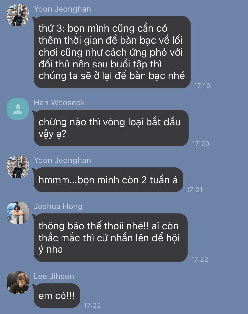The image size is (248, 314).
Task: Open Yoon Jeonghan's avatar on first message
Action: point(18,15)
